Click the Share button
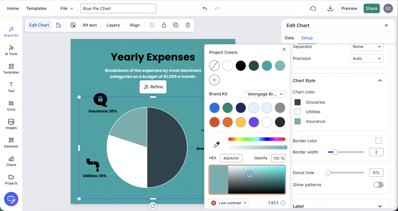Image resolution: width=398 pixels, height=211 pixels. pyautogui.click(x=372, y=9)
